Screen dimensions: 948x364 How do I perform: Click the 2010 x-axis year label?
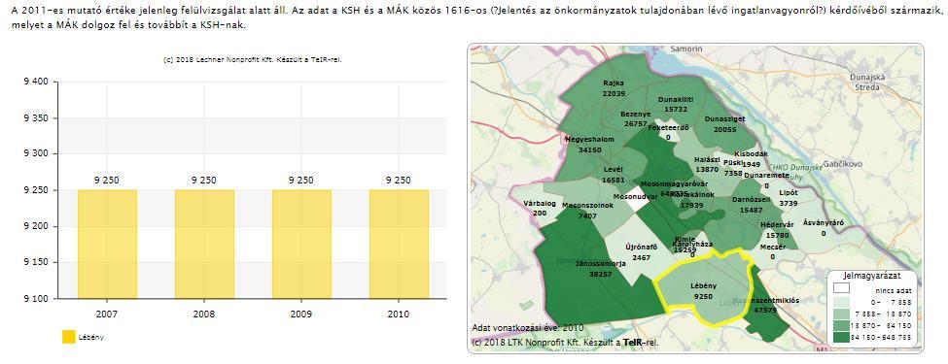[399, 314]
